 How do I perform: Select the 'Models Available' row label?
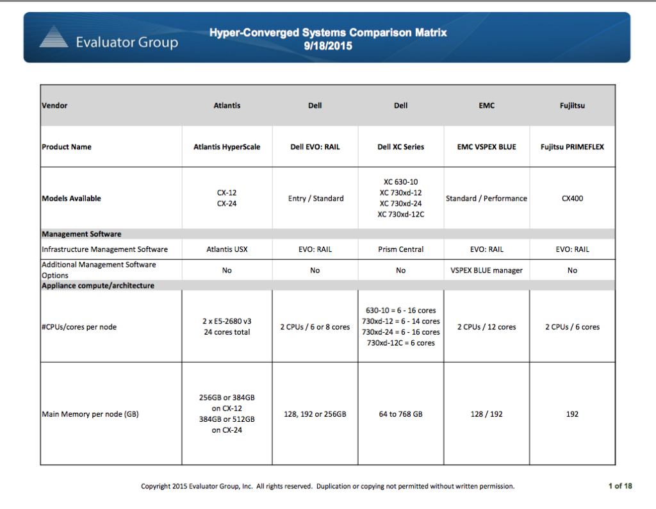(71, 199)
